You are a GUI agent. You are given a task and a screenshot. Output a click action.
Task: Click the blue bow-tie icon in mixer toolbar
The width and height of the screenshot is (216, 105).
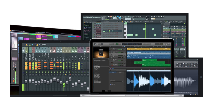coord(33,45)
